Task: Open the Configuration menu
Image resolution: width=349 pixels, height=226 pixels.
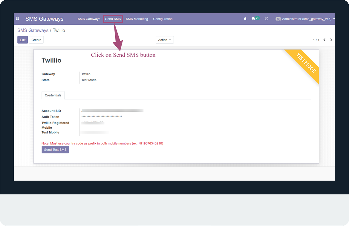Action: coord(163,19)
